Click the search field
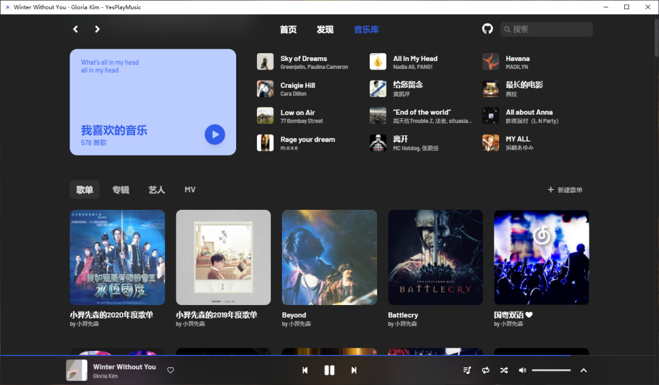 point(546,29)
